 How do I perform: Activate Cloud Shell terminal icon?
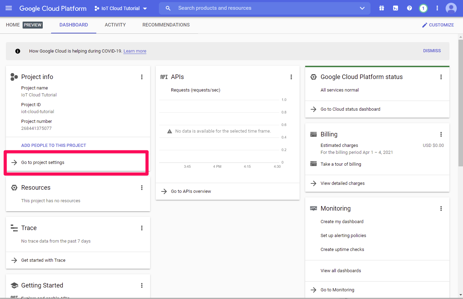(396, 8)
